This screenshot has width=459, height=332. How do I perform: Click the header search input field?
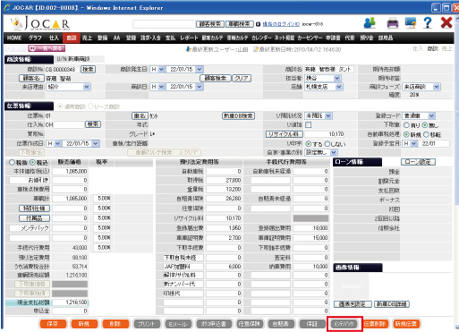tap(164, 24)
